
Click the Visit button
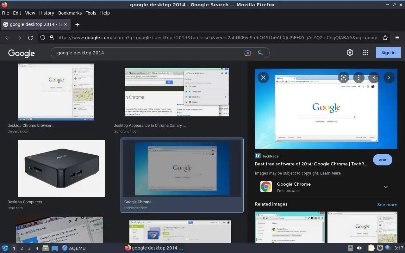click(x=383, y=160)
